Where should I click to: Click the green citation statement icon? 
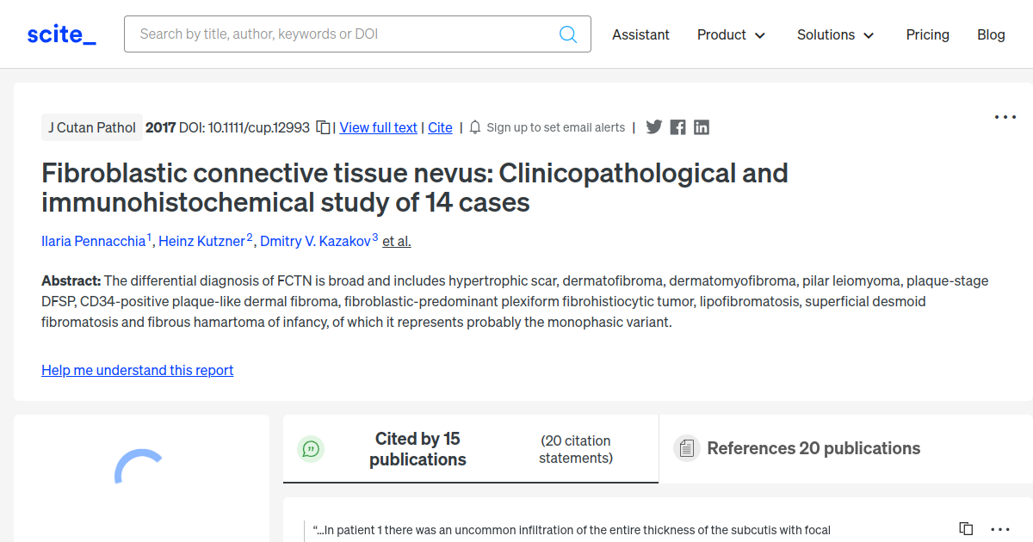311,448
